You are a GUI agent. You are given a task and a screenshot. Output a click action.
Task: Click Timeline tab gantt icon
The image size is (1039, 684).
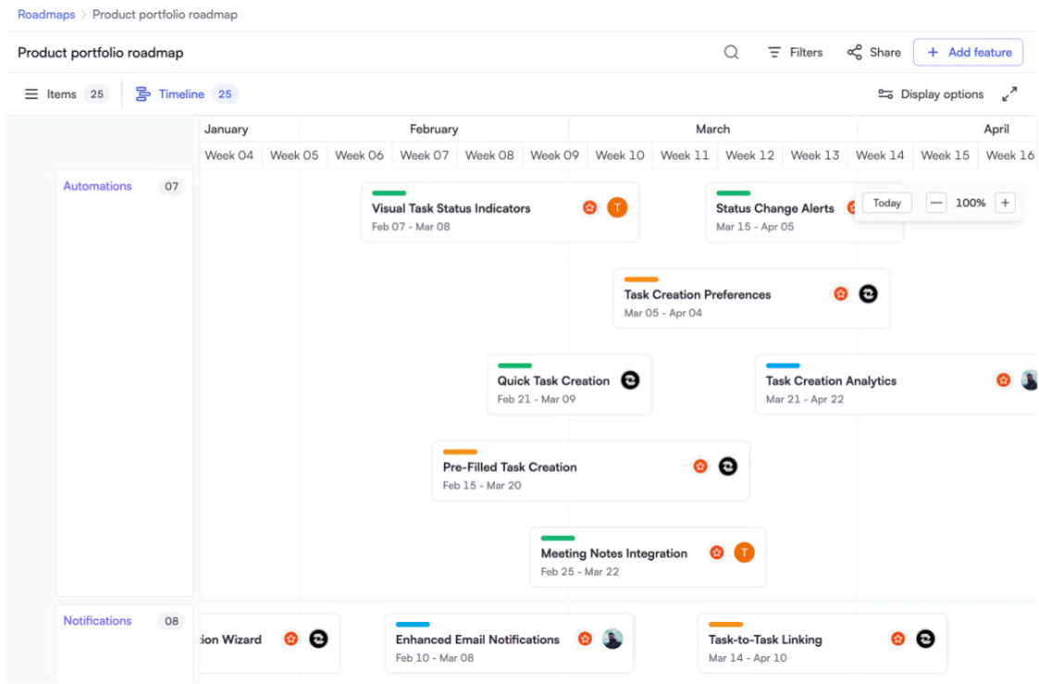[142, 94]
